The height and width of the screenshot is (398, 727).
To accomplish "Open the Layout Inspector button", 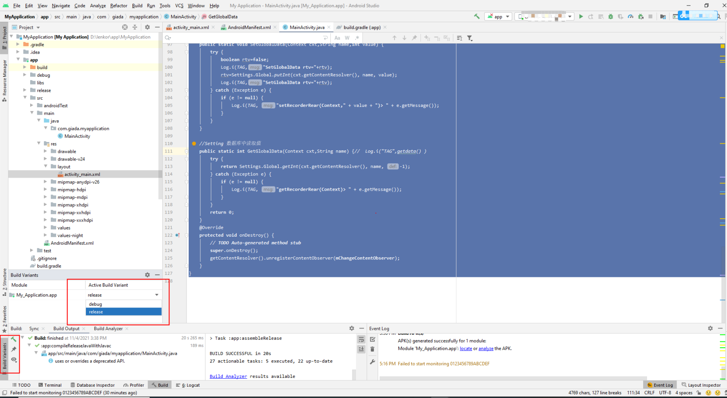I will click(x=701, y=385).
